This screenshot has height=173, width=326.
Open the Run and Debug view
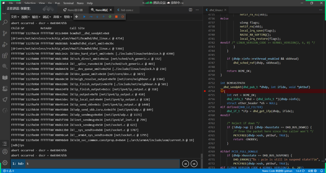coord(5,45)
